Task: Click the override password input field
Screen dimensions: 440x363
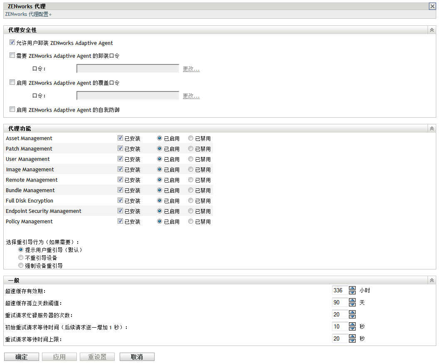Action: 128,96
